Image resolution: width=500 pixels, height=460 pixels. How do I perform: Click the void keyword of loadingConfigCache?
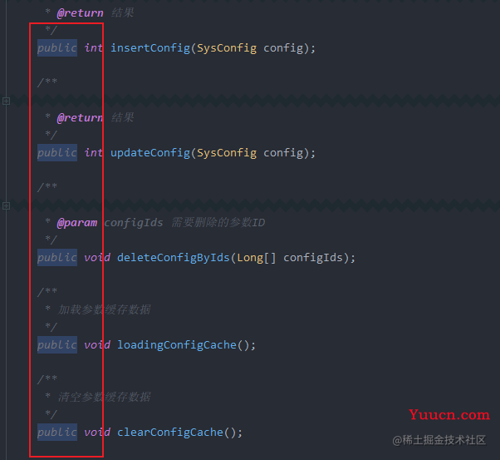97,344
